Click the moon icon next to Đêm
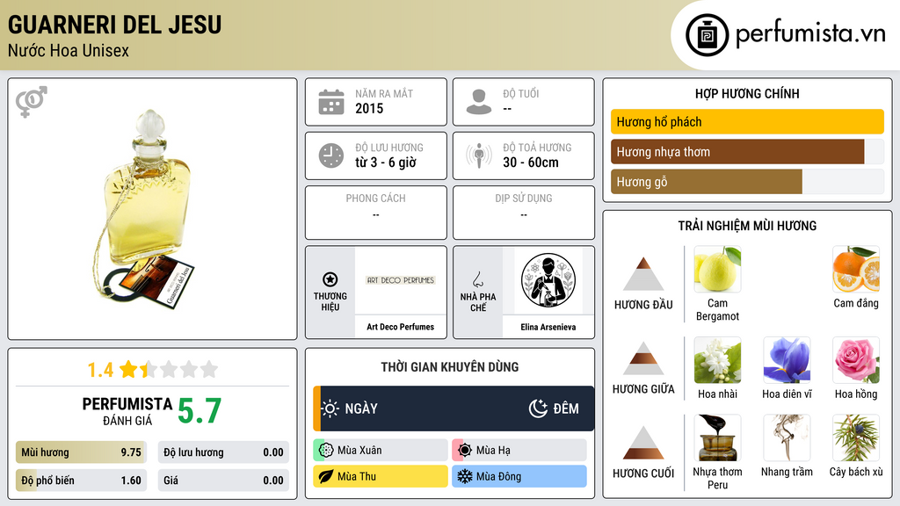The height and width of the screenshot is (506, 900). click(x=538, y=408)
